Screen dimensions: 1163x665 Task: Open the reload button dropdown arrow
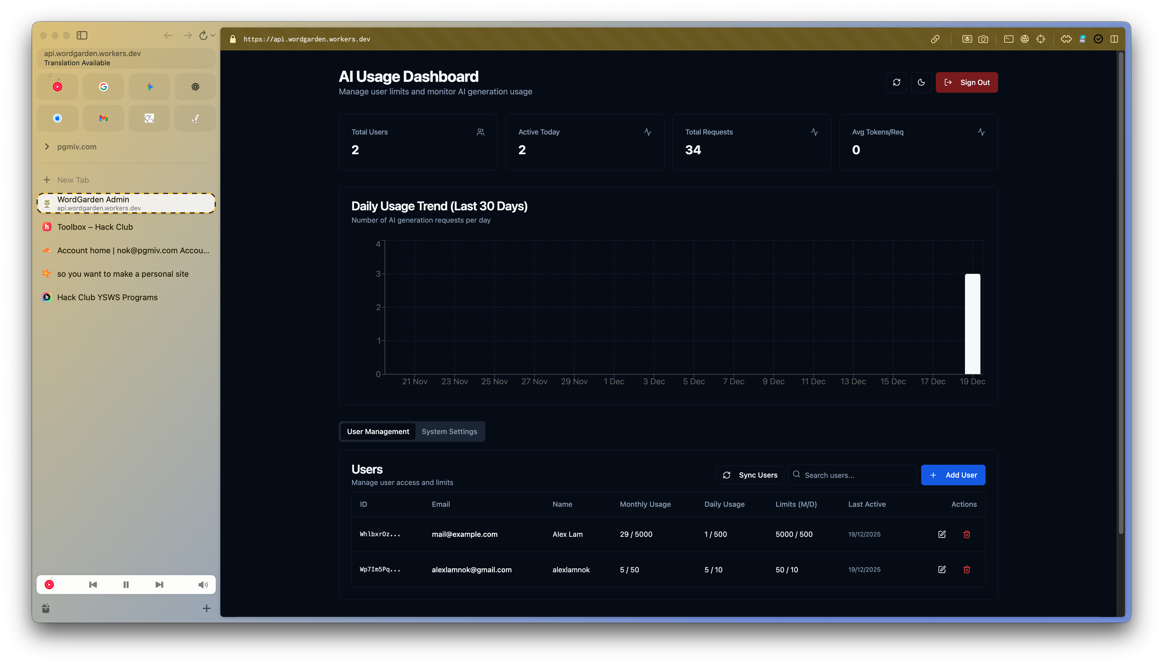(x=213, y=35)
